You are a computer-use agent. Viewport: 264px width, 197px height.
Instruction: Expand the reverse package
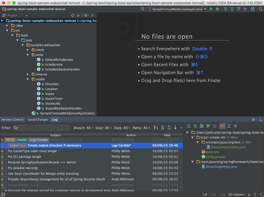tap(28, 74)
